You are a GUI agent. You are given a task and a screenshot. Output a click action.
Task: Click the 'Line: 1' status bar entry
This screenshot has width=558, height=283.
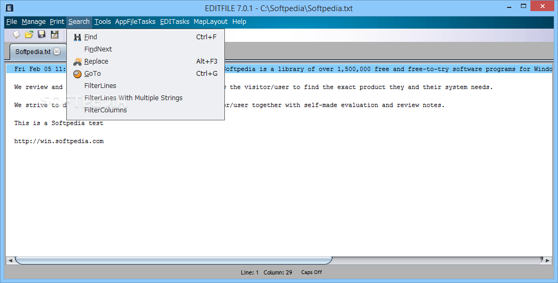pyautogui.click(x=249, y=272)
